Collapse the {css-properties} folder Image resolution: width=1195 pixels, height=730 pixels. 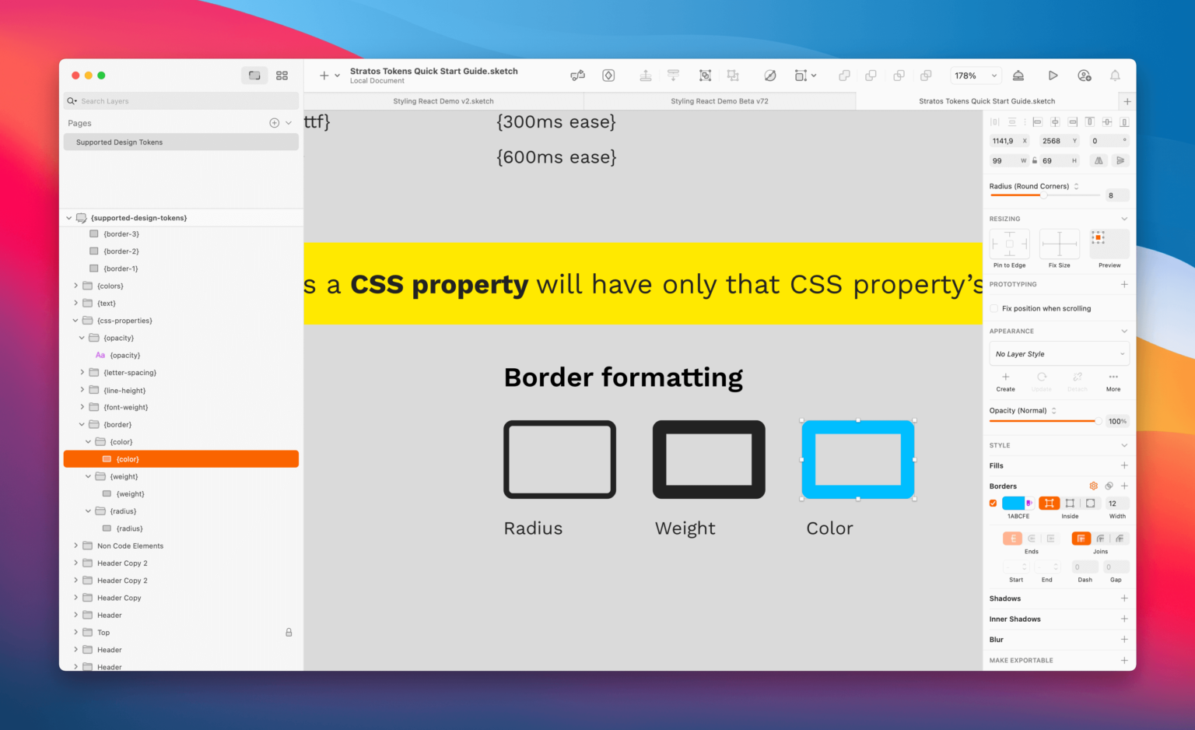75,320
